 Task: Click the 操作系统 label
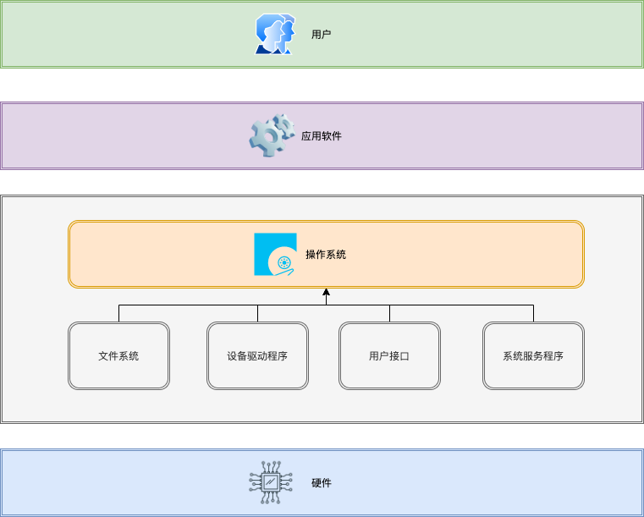pos(326,255)
